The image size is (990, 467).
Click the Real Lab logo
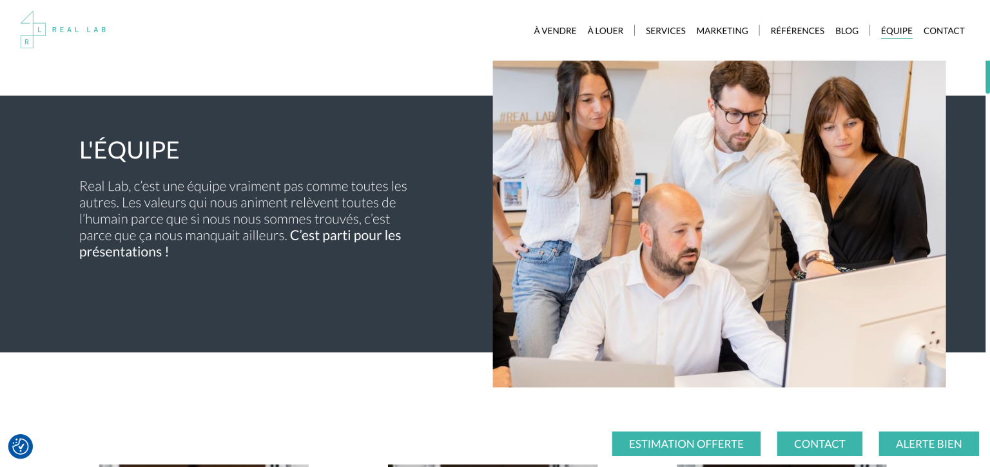pyautogui.click(x=63, y=30)
